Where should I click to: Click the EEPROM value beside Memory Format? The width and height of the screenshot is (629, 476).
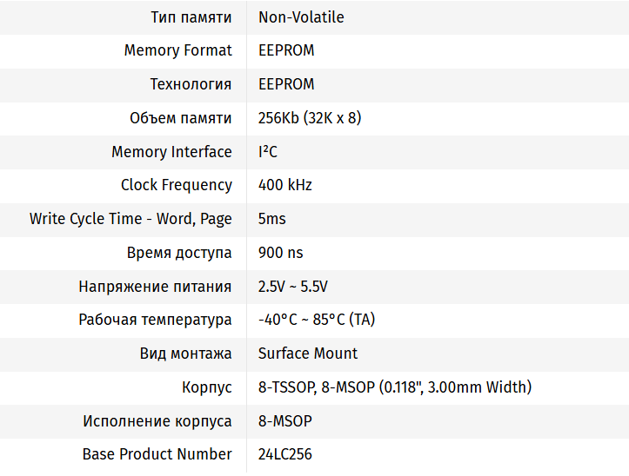286,50
